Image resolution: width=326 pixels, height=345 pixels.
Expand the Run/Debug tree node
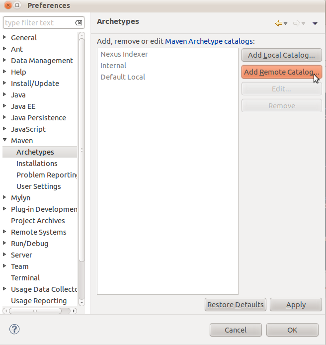coord(5,244)
